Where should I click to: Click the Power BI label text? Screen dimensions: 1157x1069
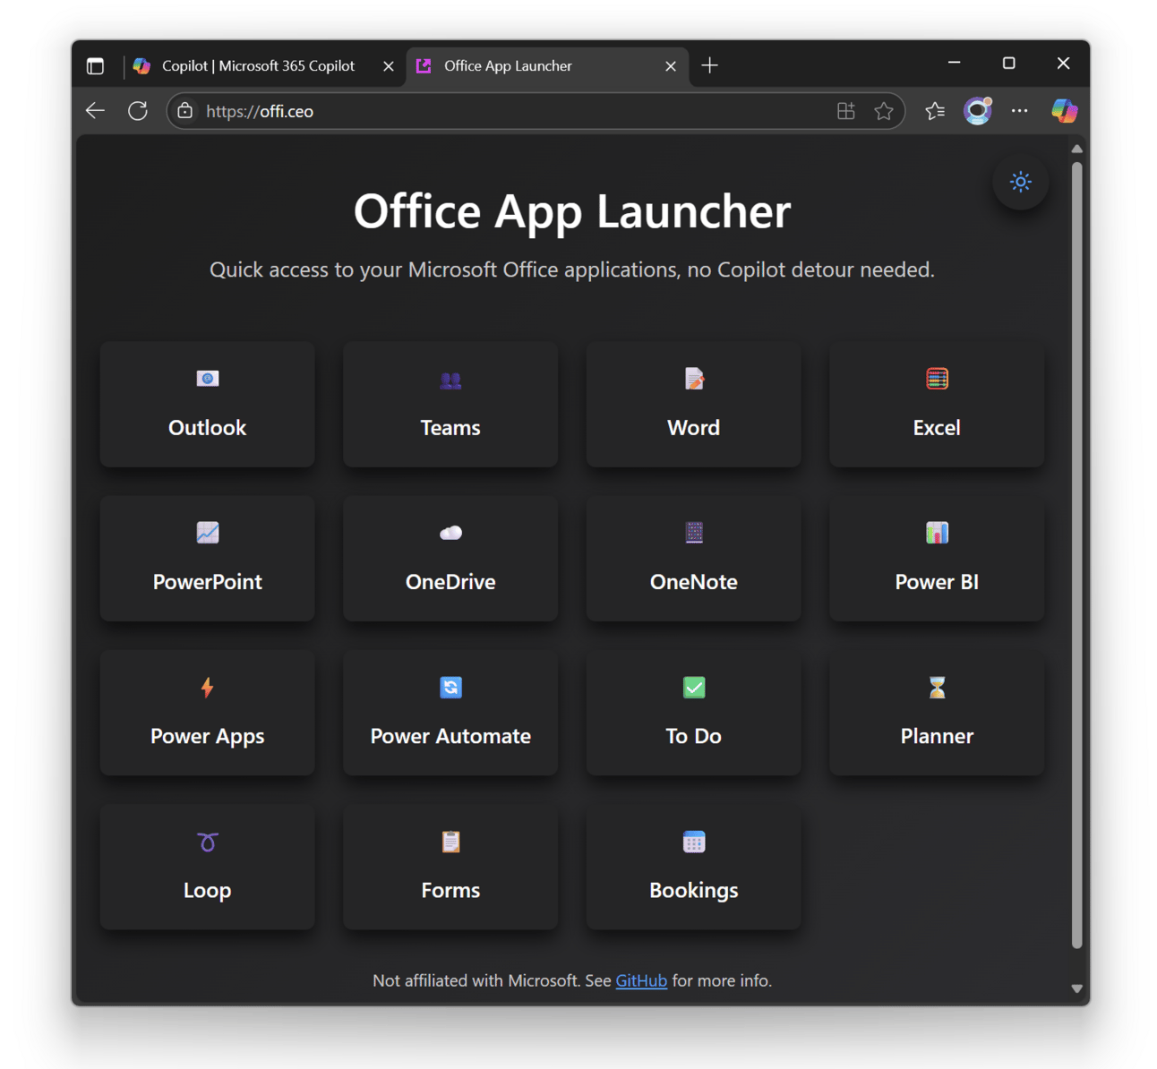[x=937, y=582]
